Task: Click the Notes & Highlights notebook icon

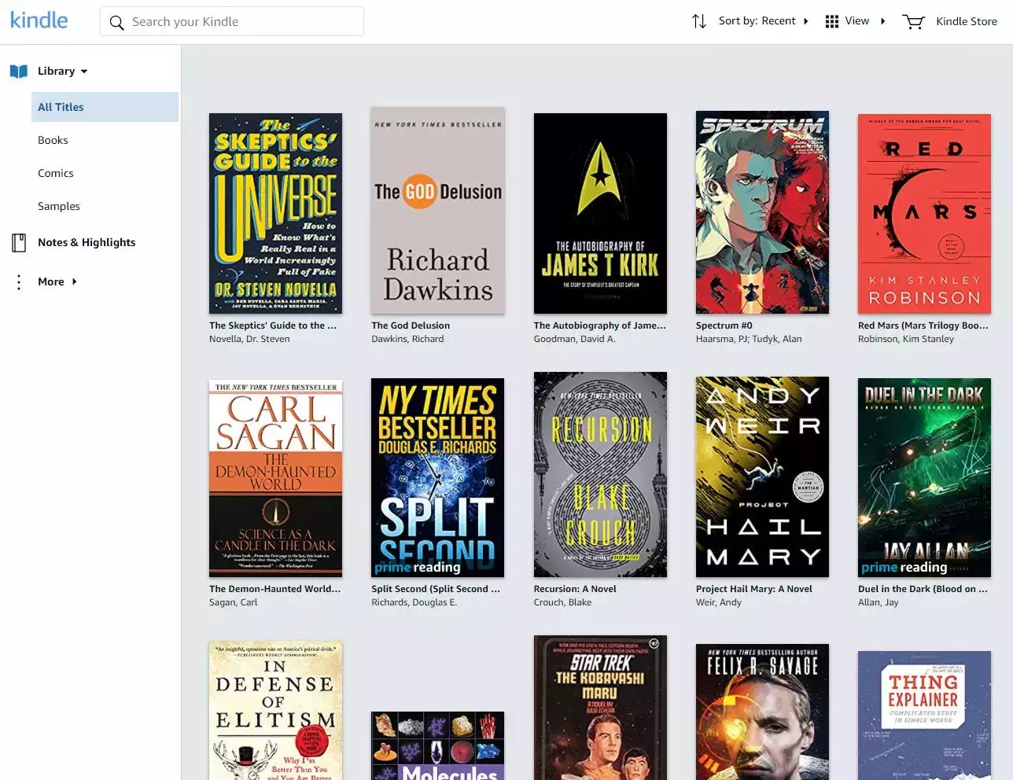Action: 19,242
